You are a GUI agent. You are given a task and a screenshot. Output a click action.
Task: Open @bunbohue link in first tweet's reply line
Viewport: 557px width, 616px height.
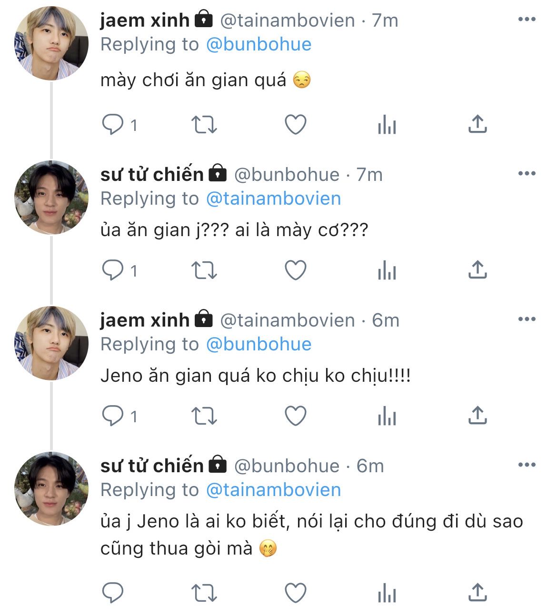click(x=259, y=44)
